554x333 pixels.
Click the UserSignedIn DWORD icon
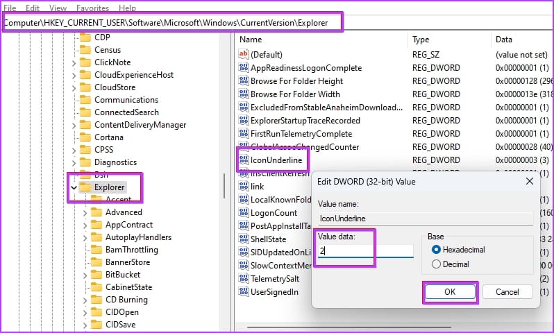244,291
